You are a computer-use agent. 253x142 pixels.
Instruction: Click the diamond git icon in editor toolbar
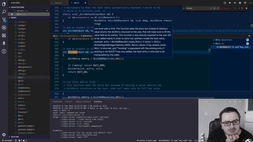coord(240,3)
